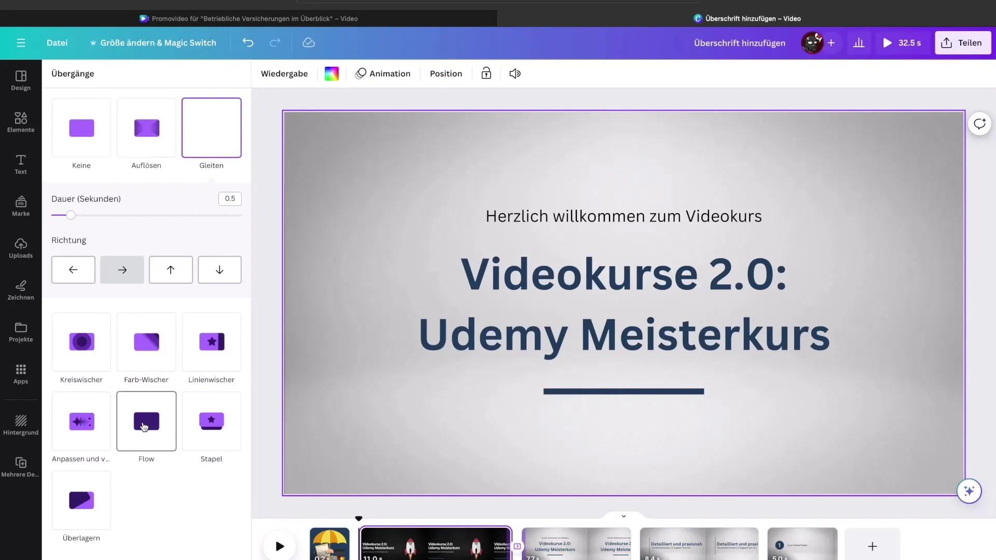Play presentation preview 32.5 s
The height and width of the screenshot is (560, 996).
click(902, 43)
